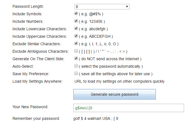
Task: Open the Password Length dropdown
Action: pos(102,6)
